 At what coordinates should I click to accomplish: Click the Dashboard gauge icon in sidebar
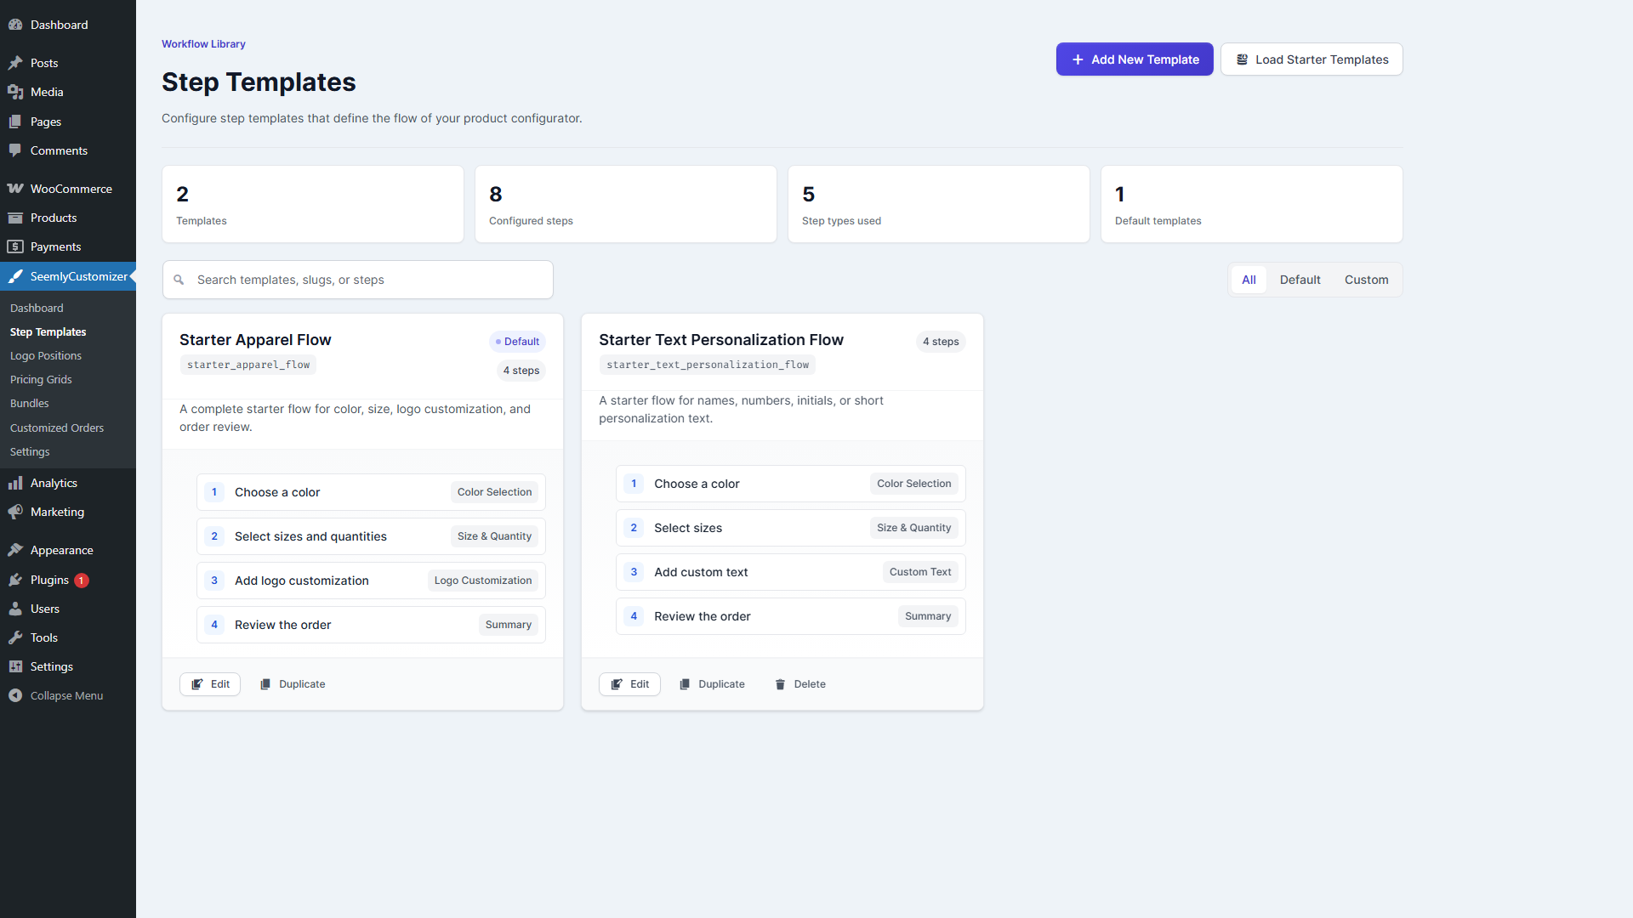point(15,25)
